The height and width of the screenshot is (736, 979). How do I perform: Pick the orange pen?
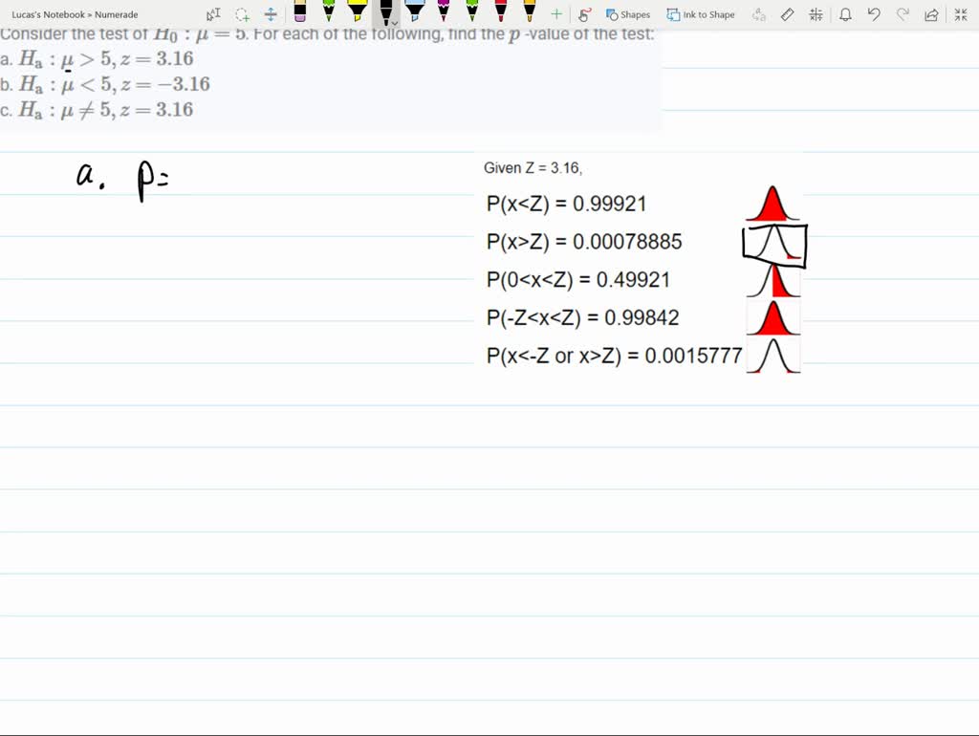pyautogui.click(x=530, y=11)
